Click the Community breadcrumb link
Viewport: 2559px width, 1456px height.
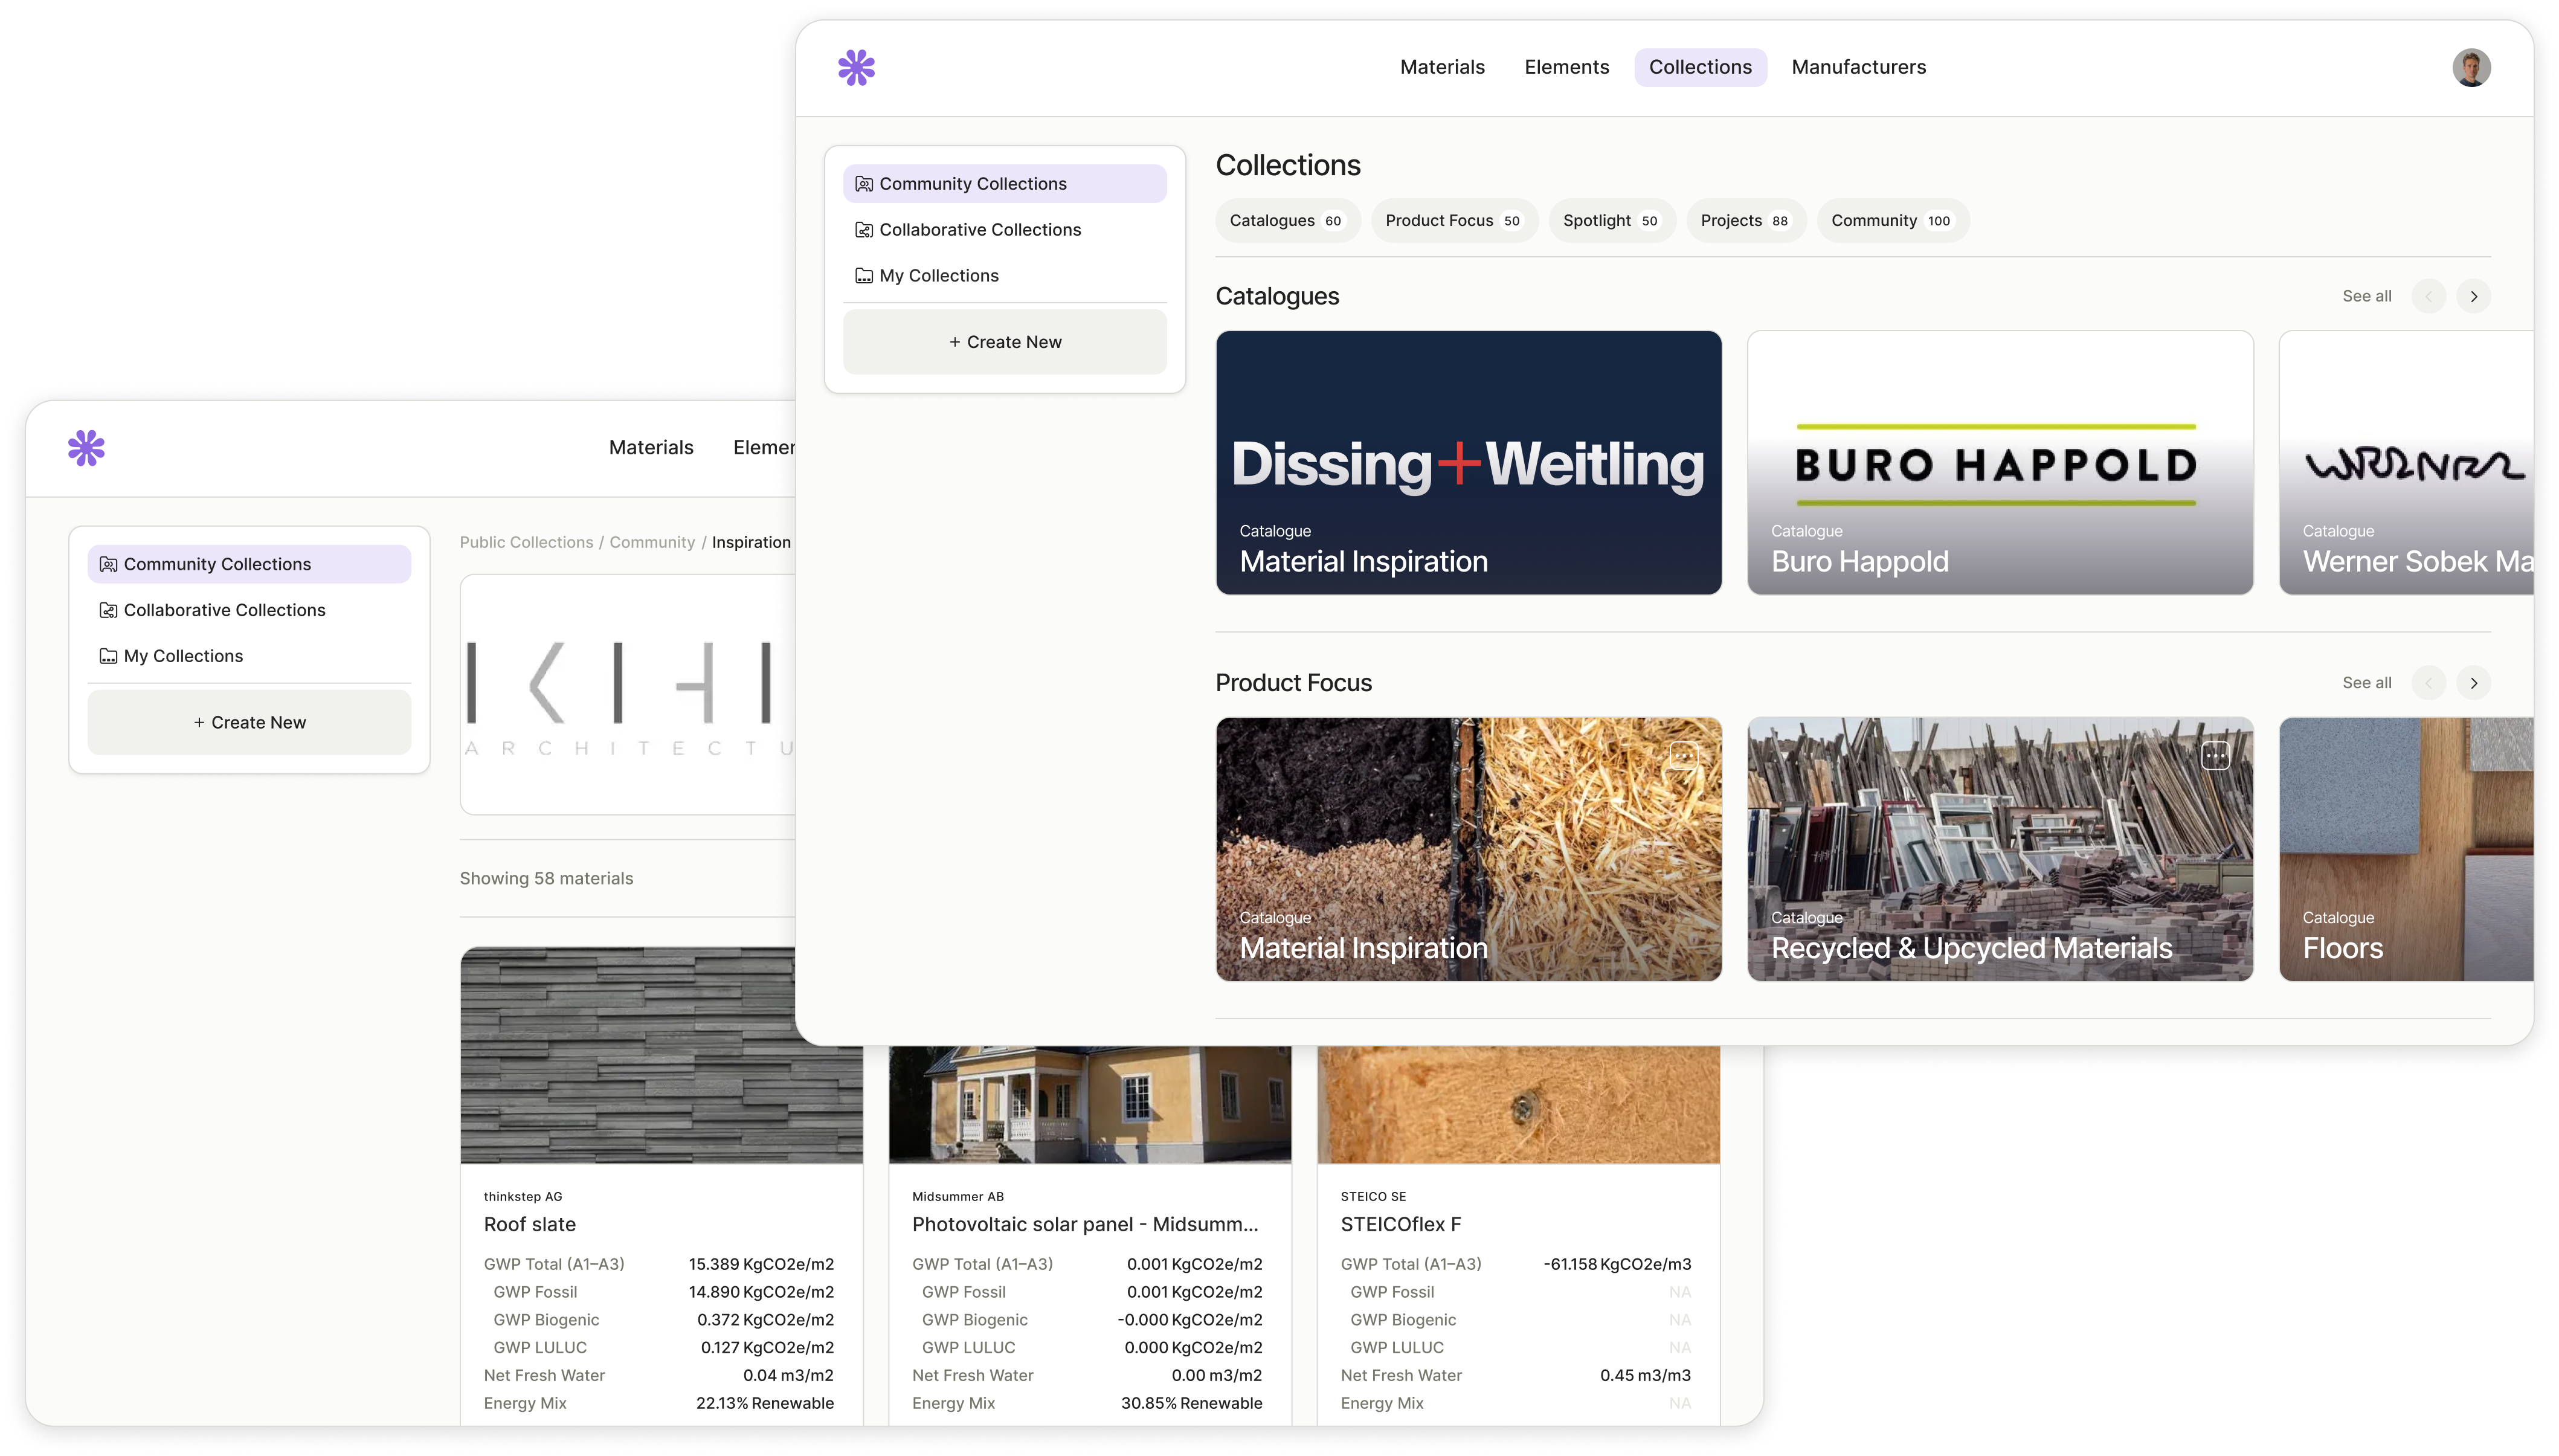(652, 542)
